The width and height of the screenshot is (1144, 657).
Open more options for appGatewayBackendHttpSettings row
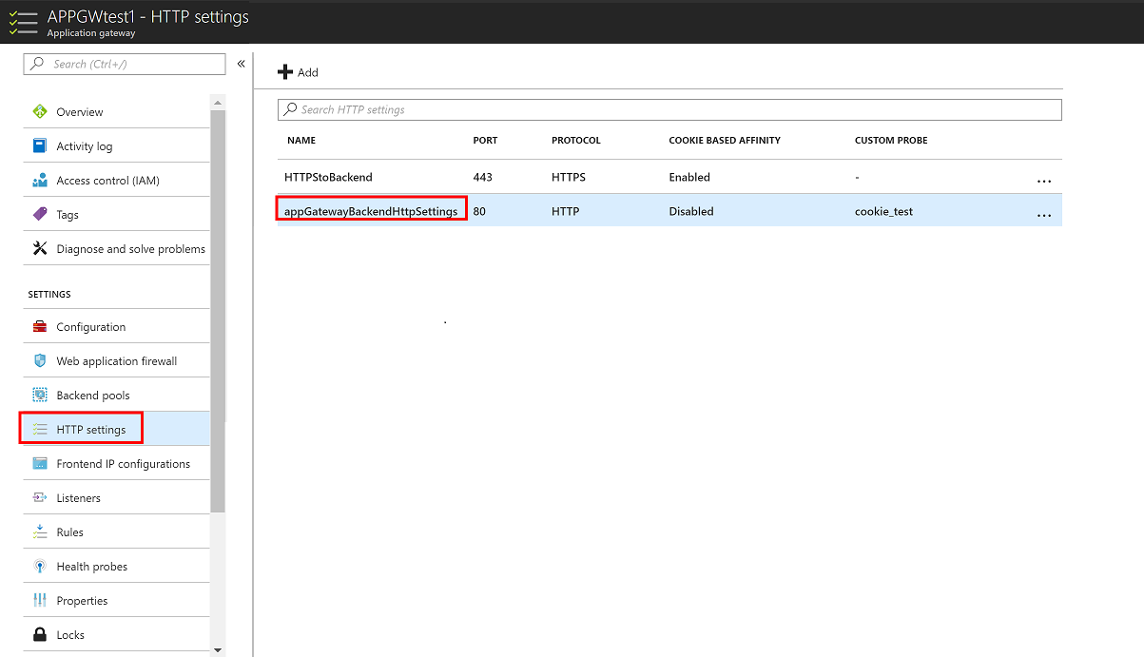pos(1043,214)
